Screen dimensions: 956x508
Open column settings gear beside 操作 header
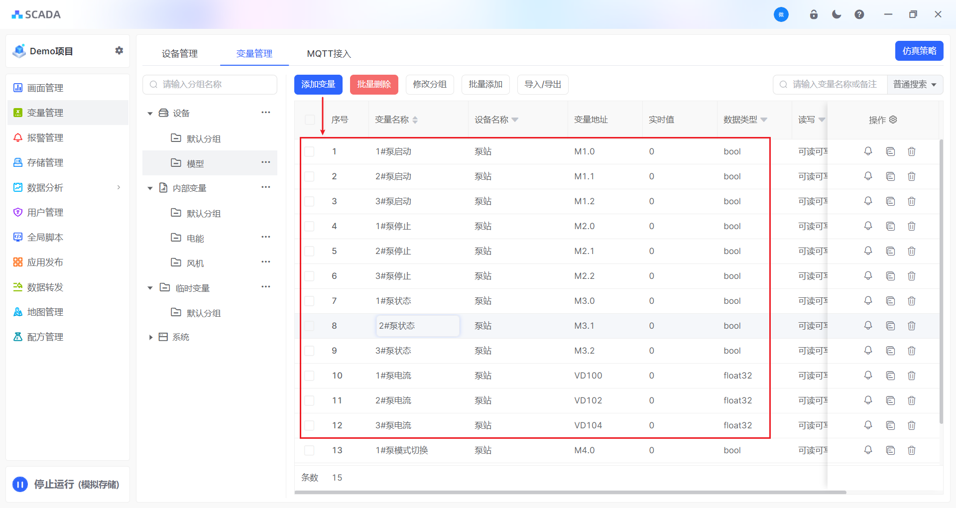[893, 120]
